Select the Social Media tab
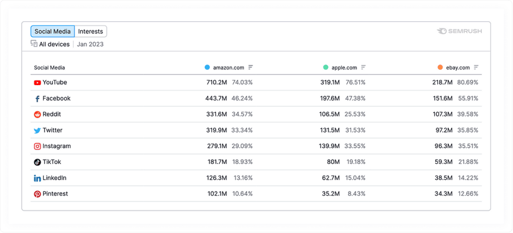Image resolution: width=513 pixels, height=233 pixels. (53, 31)
